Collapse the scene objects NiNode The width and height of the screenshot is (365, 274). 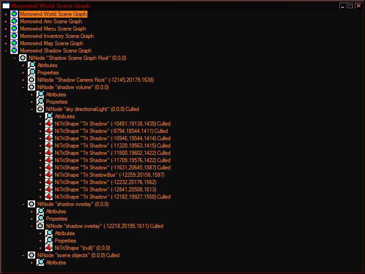[x=23, y=255]
